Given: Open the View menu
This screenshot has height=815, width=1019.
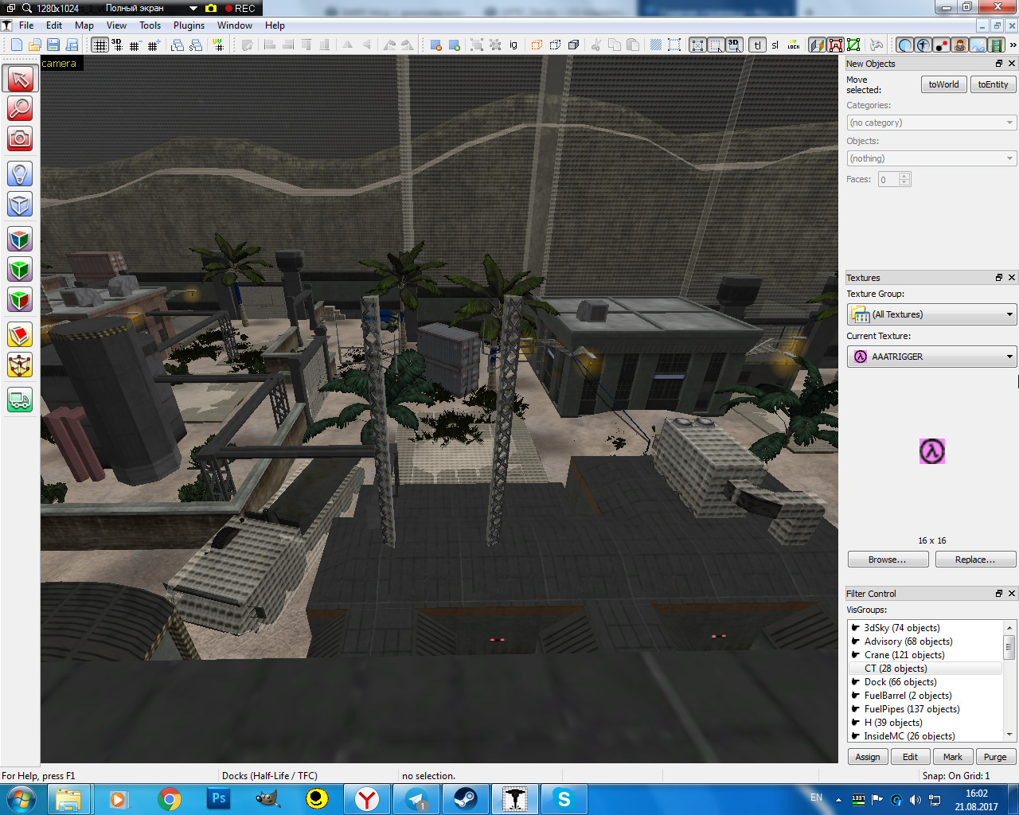Looking at the screenshot, I should (116, 25).
